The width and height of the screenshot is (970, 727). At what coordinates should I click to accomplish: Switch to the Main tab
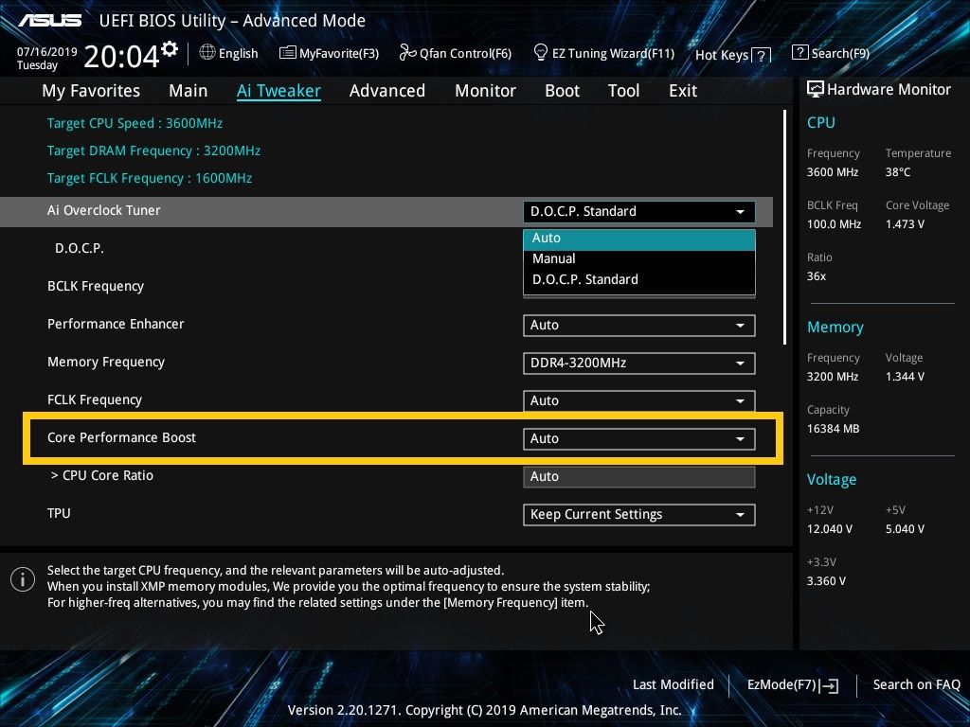[189, 91]
